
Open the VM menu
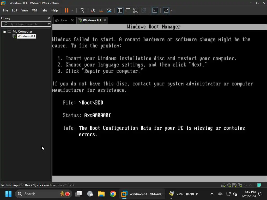pos(34,10)
